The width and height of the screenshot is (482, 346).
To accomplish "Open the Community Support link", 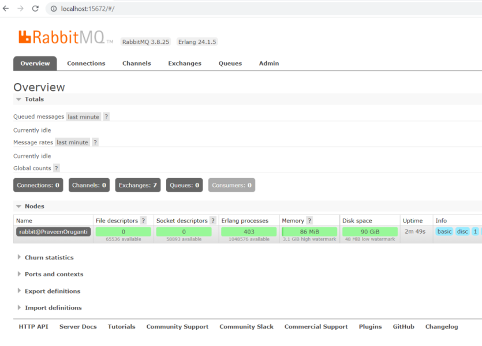I will tap(177, 326).
